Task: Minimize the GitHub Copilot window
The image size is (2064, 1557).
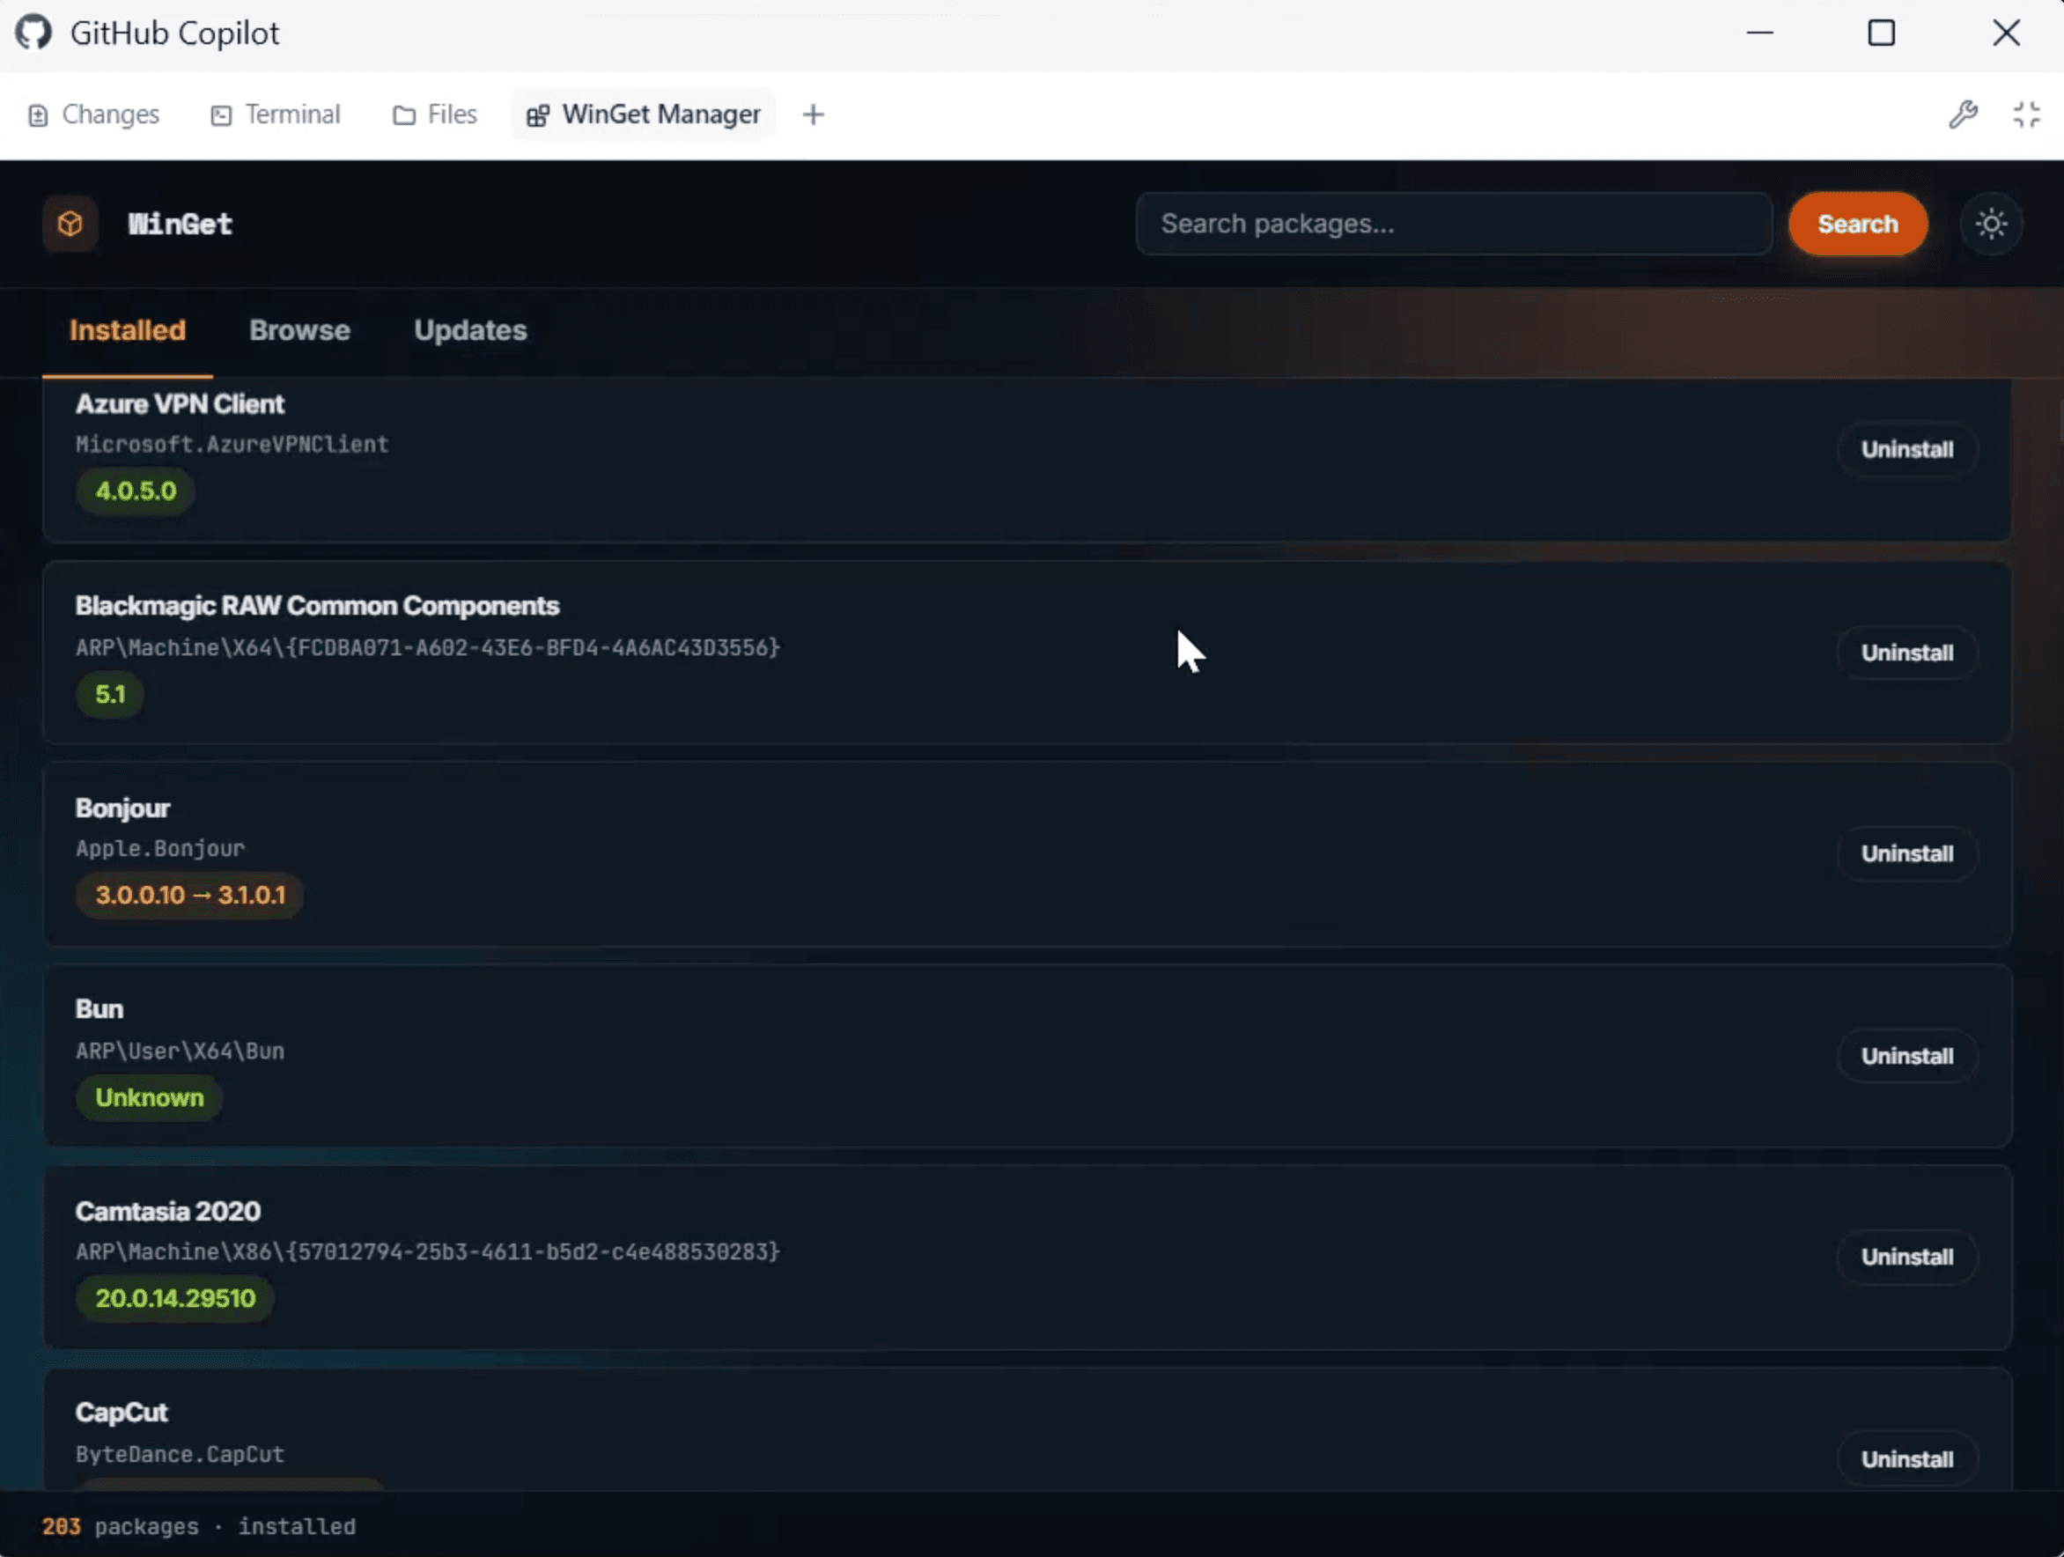Action: pyautogui.click(x=1760, y=33)
